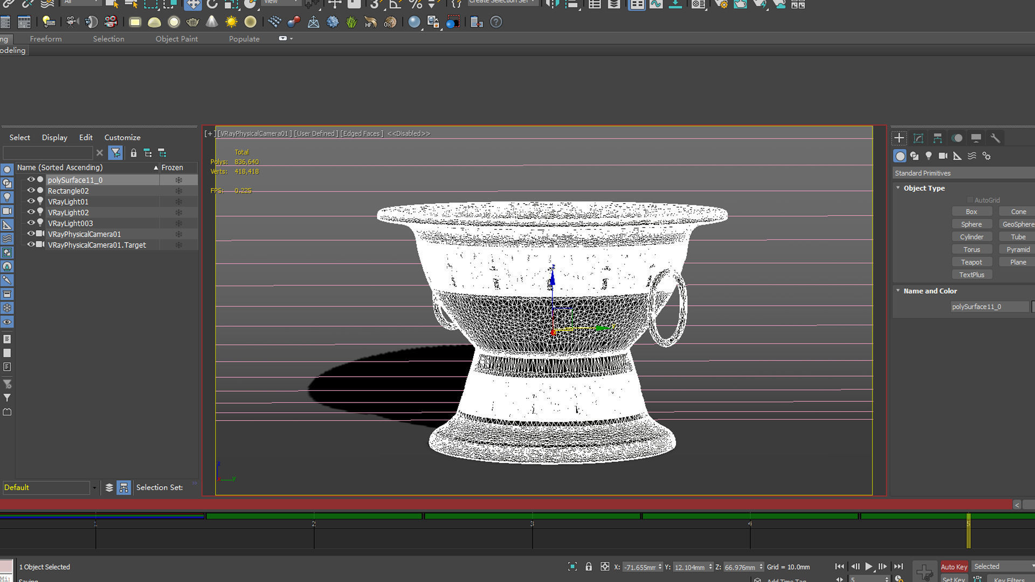Click the Teapot primitive button

tap(971, 262)
